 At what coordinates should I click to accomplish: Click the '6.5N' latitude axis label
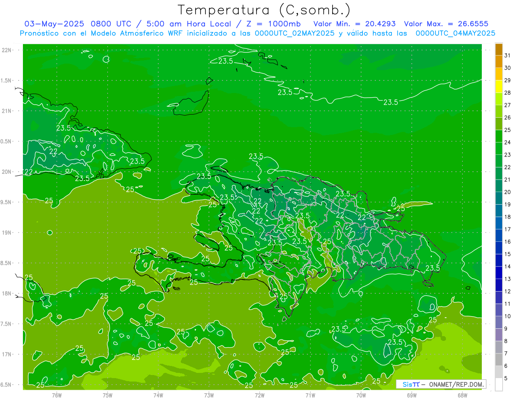pos(6,385)
